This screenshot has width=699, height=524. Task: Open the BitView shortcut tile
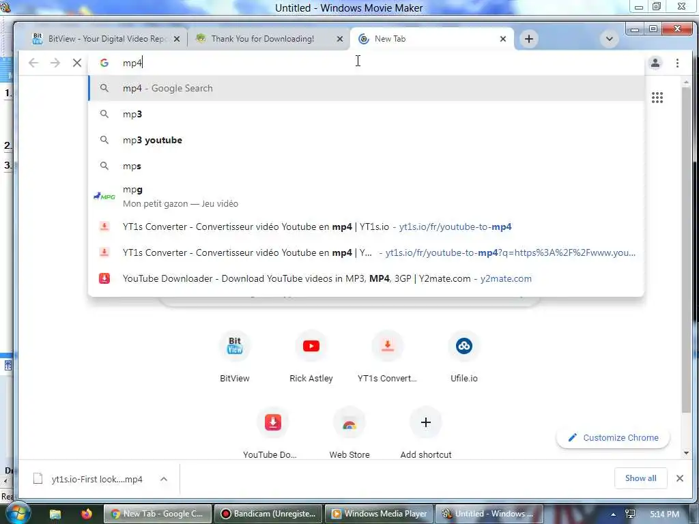235,357
